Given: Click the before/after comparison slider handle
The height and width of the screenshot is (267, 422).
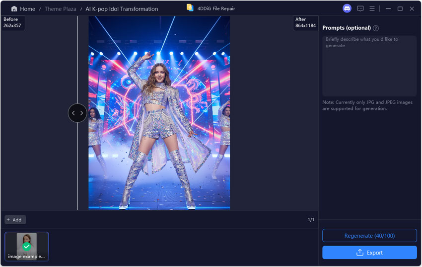Looking at the screenshot, I should (x=77, y=113).
